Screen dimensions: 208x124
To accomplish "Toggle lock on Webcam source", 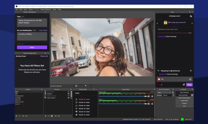I will click(71, 94).
